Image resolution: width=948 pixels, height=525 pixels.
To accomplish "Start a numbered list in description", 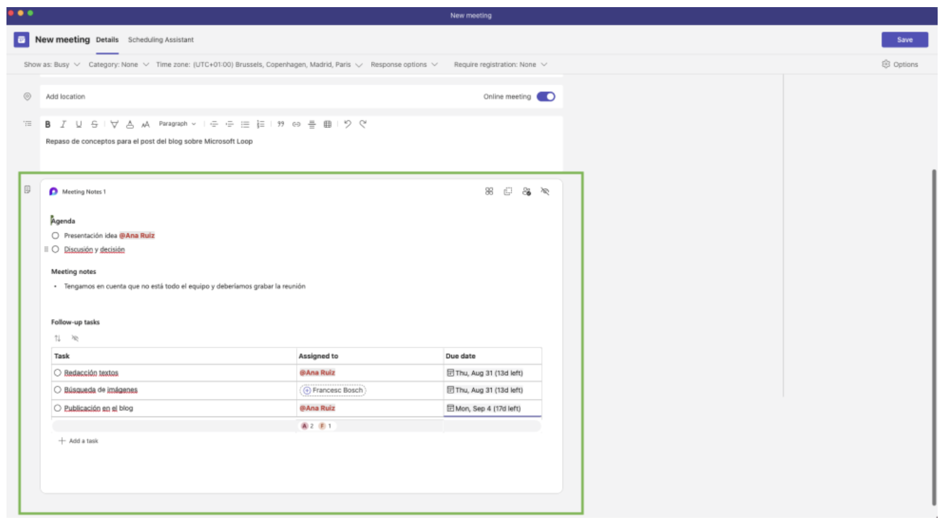I will (261, 124).
